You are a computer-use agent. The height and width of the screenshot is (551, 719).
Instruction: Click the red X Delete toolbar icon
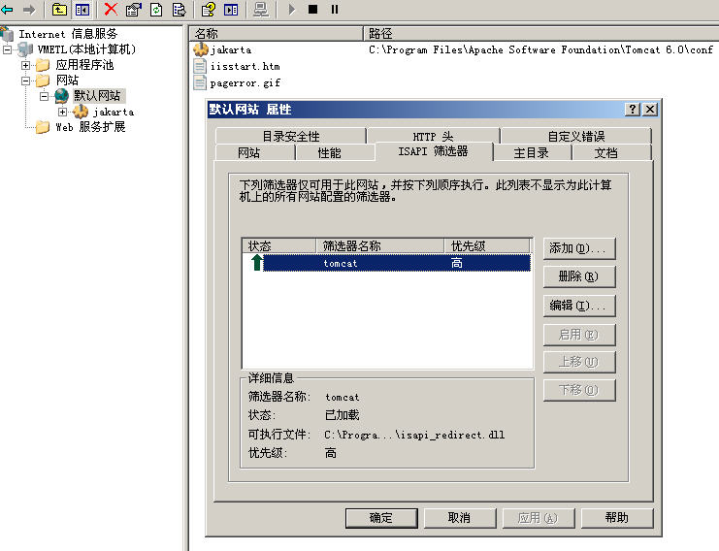[111, 9]
